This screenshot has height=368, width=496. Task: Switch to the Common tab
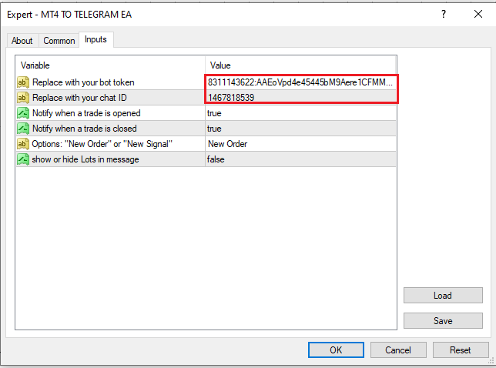tap(59, 41)
